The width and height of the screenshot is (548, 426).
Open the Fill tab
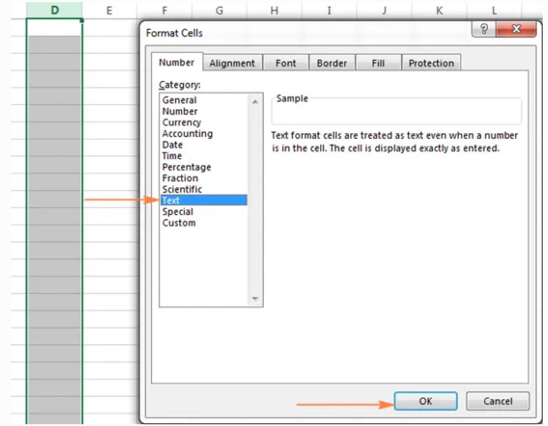pos(379,63)
